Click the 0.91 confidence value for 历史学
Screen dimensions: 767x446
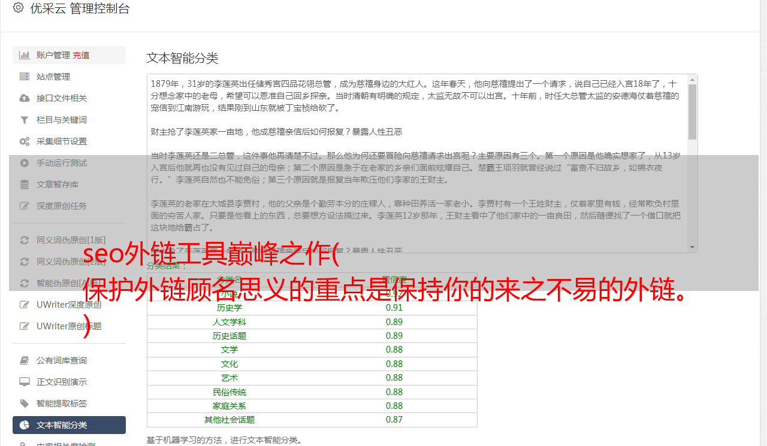394,308
